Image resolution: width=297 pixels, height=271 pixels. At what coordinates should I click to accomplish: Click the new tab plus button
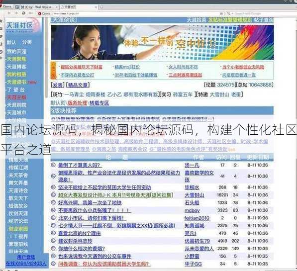pyautogui.click(x=101, y=7)
